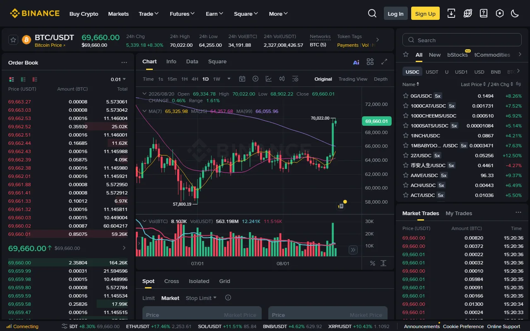Select the Grid trading tab
The image size is (530, 331).
point(224,281)
